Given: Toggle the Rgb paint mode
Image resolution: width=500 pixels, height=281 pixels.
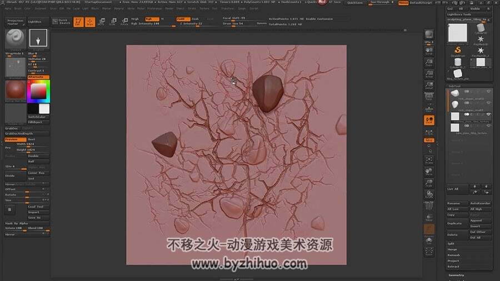Looking at the screenshot, I should point(152,19).
